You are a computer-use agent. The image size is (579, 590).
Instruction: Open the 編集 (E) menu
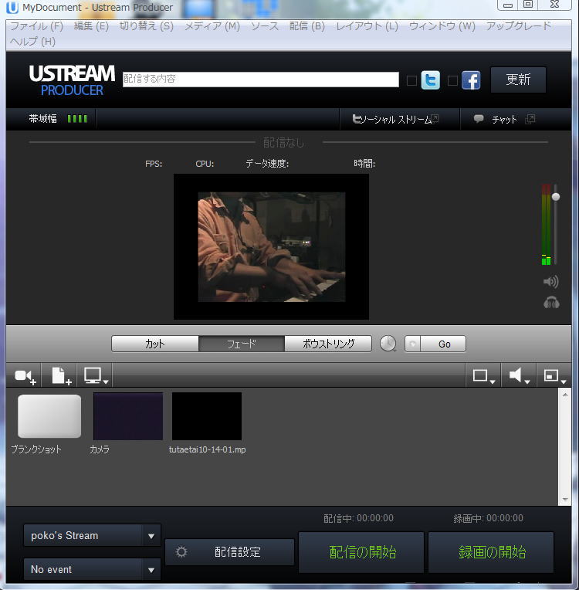point(91,26)
